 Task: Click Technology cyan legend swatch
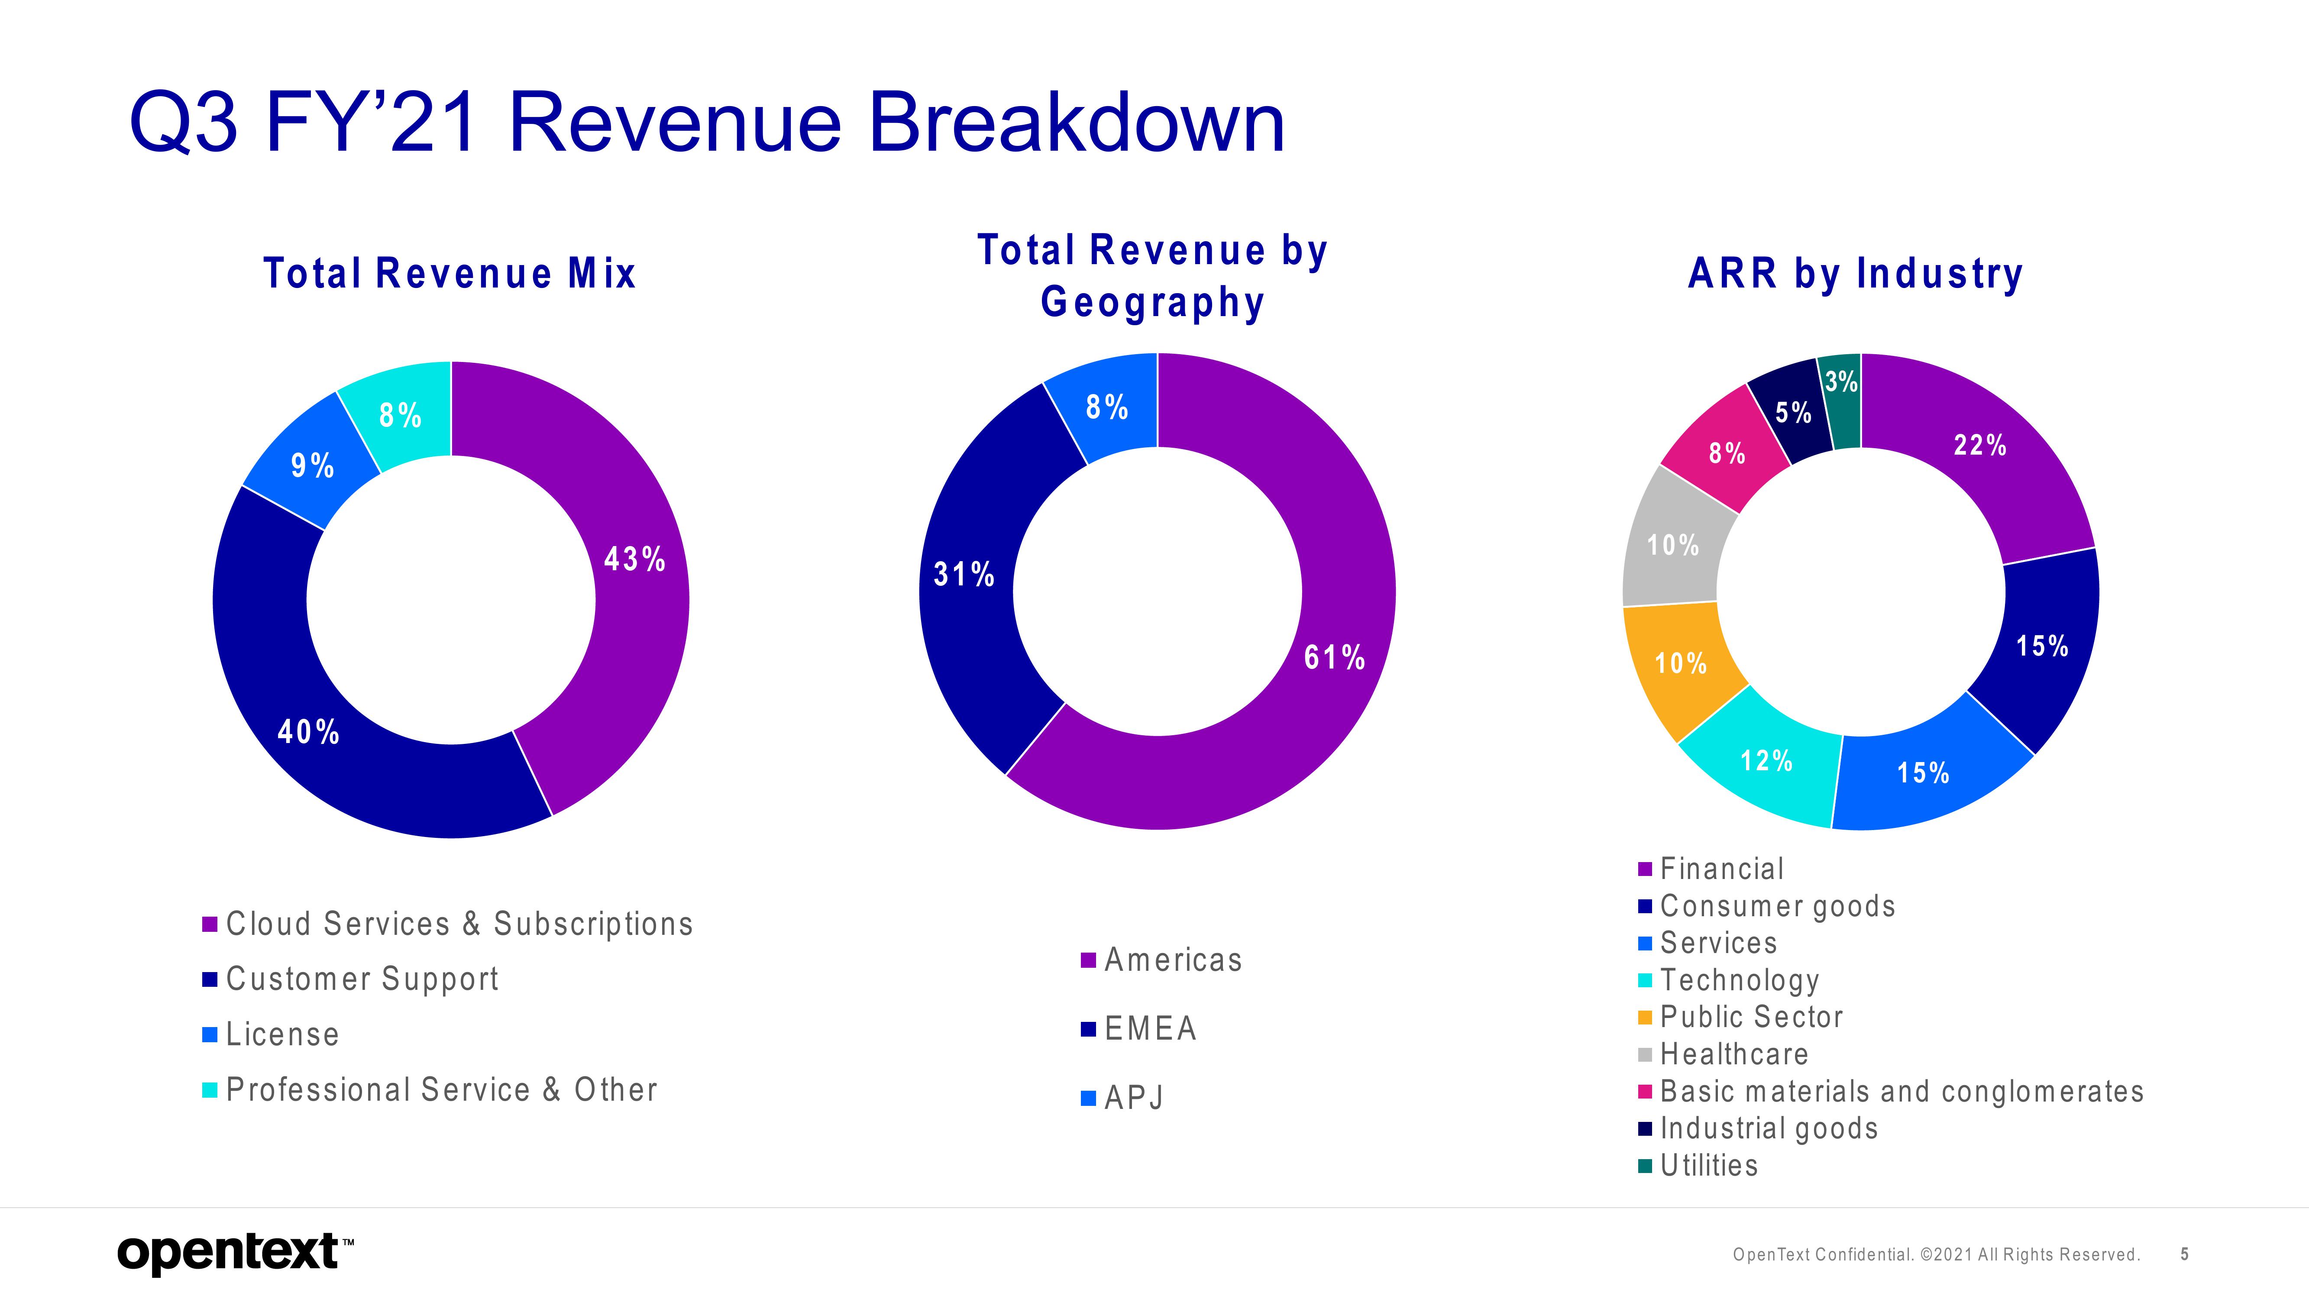(x=1645, y=981)
